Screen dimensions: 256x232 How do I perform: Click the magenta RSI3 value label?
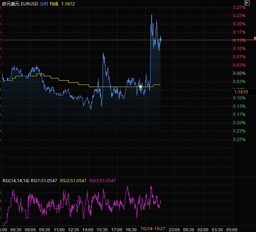pyautogui.click(x=103, y=181)
